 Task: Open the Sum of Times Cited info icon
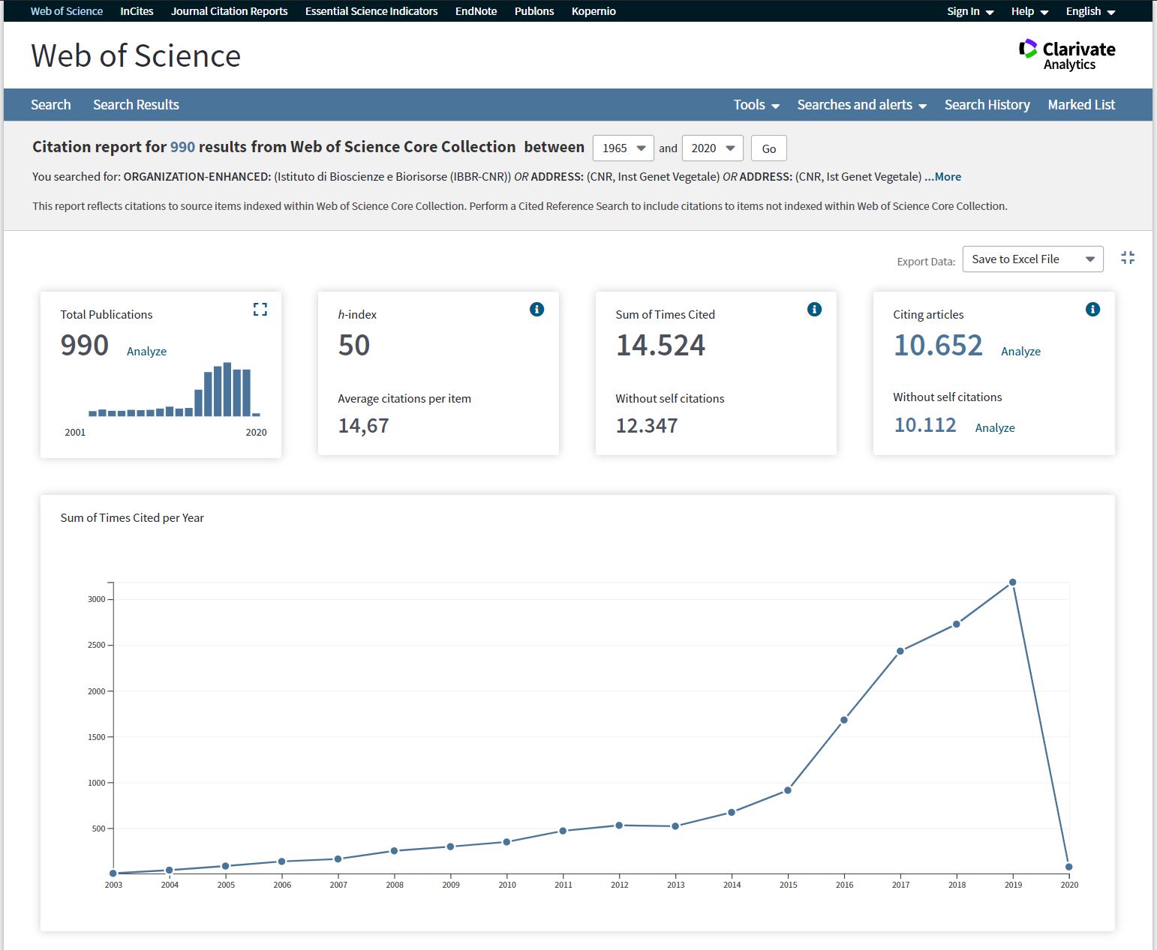pyautogui.click(x=814, y=309)
